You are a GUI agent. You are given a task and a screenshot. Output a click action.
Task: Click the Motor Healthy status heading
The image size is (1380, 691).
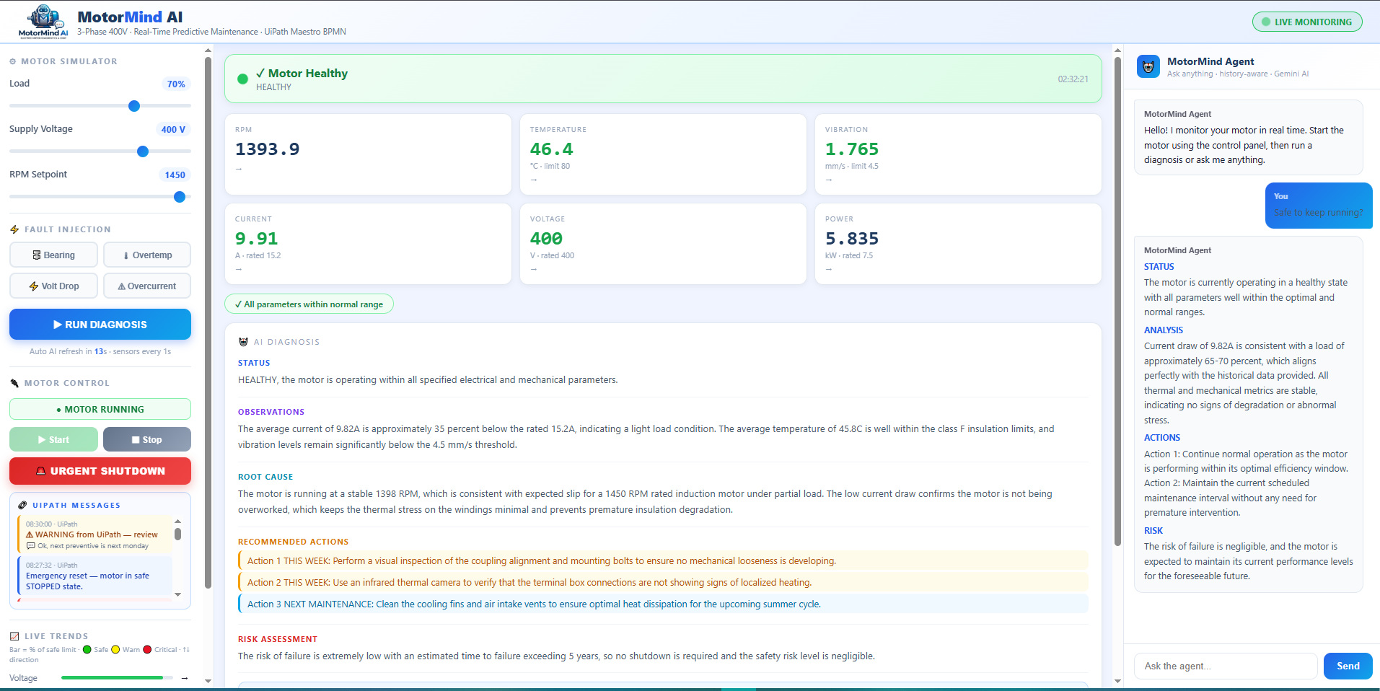click(x=302, y=73)
